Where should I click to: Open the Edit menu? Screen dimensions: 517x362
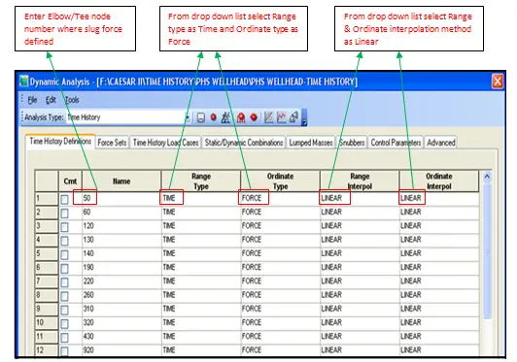[x=51, y=100]
